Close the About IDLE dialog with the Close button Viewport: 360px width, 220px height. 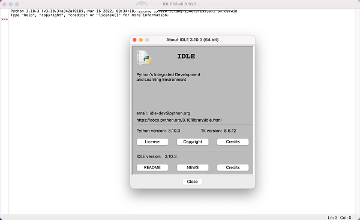(x=193, y=182)
